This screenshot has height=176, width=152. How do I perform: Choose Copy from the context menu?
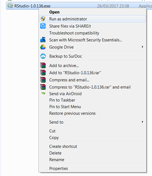coord(92,137)
